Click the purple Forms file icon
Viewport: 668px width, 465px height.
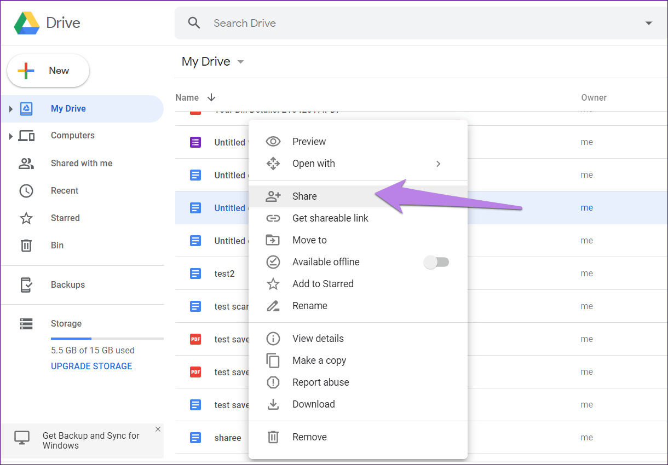tap(195, 142)
